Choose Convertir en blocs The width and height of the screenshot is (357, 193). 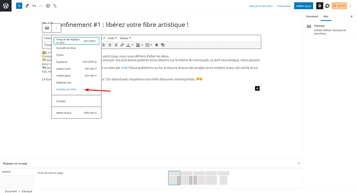pos(77,48)
